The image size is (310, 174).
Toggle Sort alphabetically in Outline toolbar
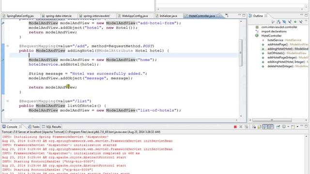click(279, 22)
